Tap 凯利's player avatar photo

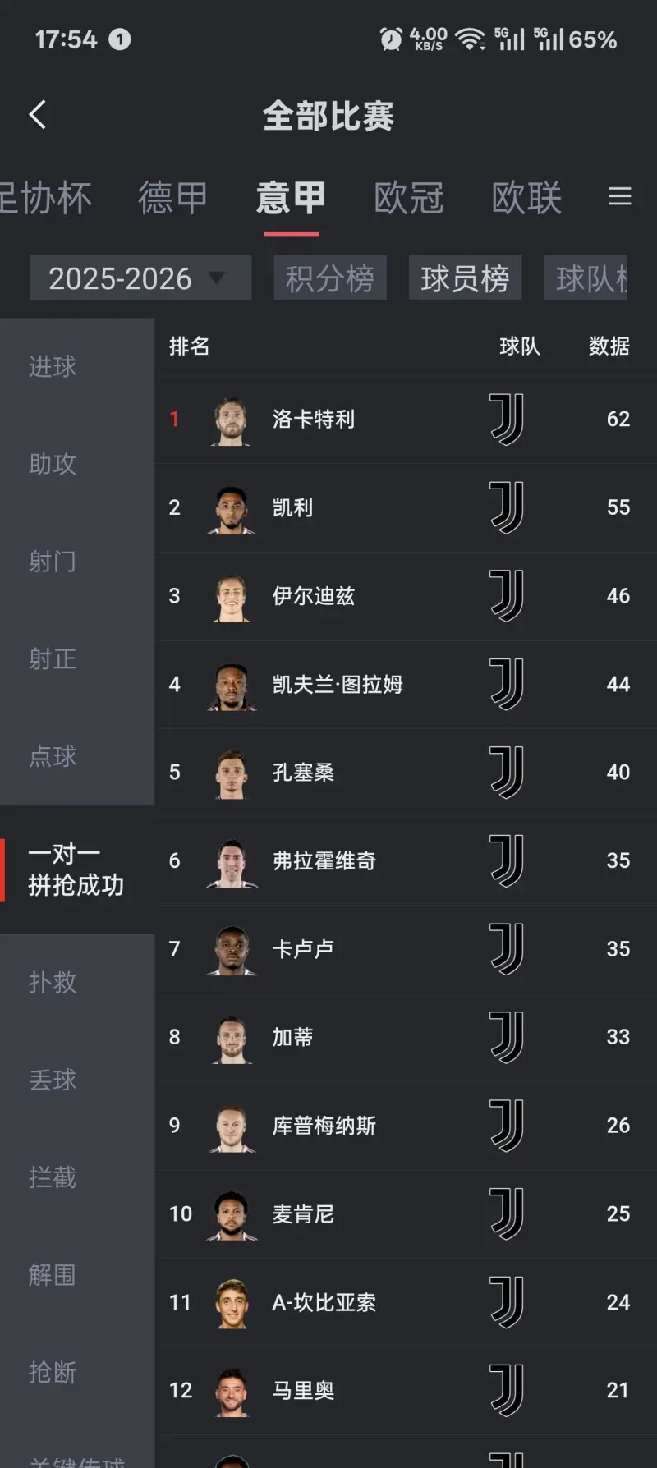[230, 508]
